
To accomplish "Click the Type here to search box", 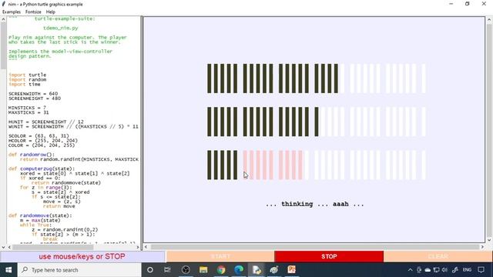I will tap(79, 270).
